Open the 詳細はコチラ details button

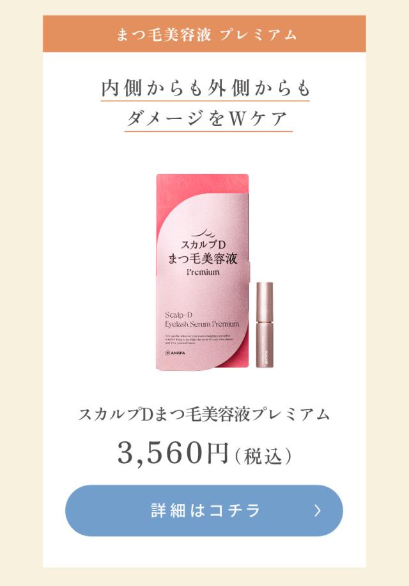coord(204,510)
